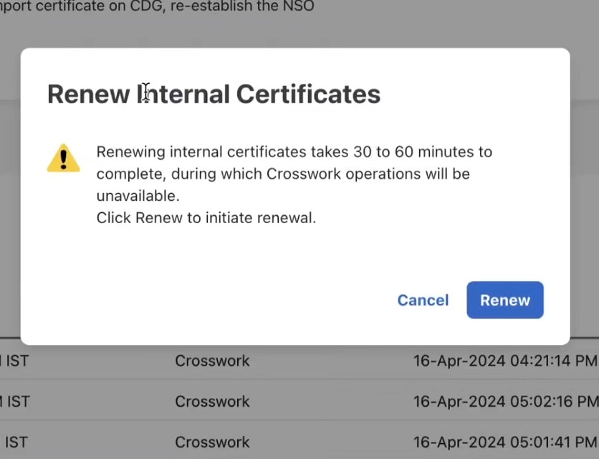Select the 16-Apr-2024 05:02:16 PM timestamp

506,401
